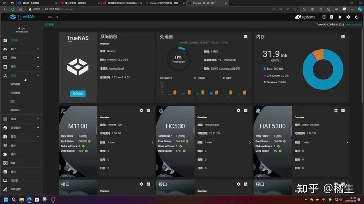
Task: Open HC530 pool settings gear
Action: (x=239, y=110)
